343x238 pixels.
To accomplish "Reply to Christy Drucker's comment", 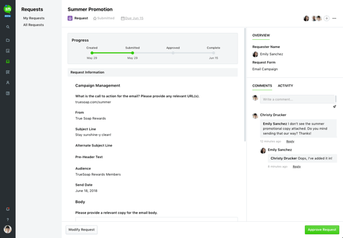I will (290, 141).
